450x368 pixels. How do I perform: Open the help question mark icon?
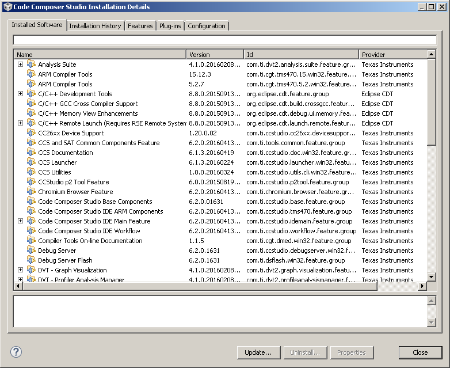(16, 352)
